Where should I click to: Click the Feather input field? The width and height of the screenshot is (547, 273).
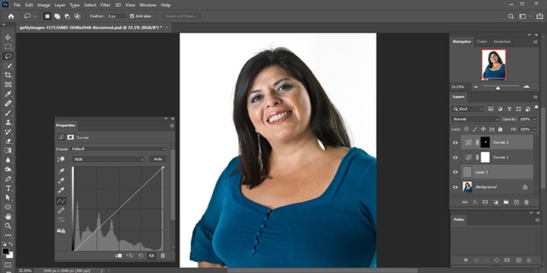(116, 16)
